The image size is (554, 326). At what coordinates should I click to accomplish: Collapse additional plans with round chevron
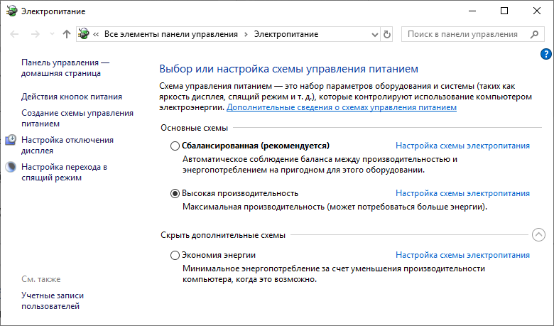point(538,234)
